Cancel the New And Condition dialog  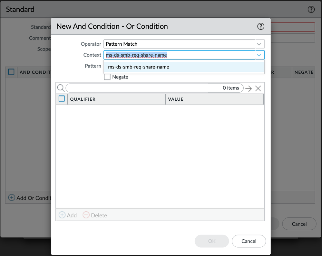click(x=249, y=241)
